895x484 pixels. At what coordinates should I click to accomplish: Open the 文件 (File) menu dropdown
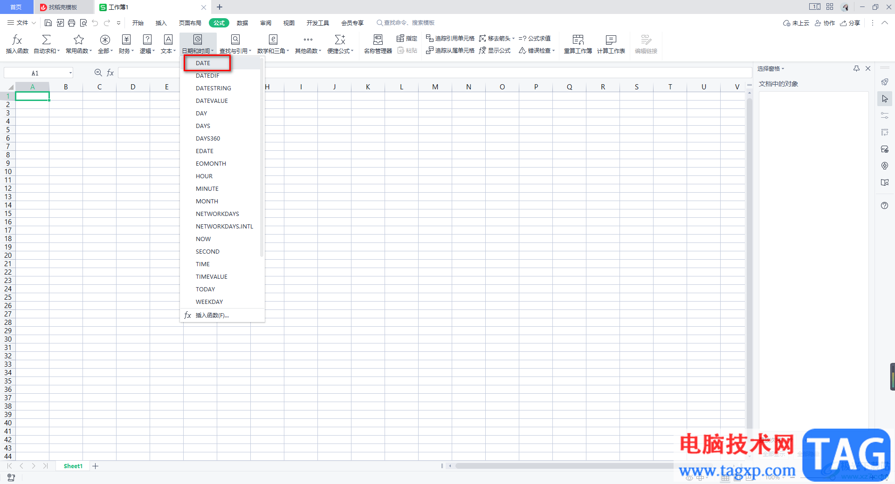21,23
